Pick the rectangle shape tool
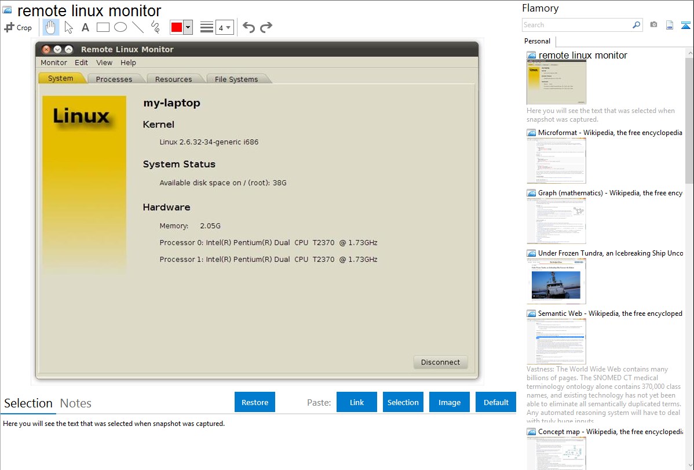Image resolution: width=694 pixels, height=470 pixels. [x=103, y=27]
